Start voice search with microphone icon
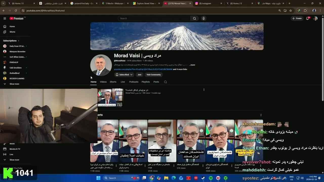324x182 pixels. 203,18
